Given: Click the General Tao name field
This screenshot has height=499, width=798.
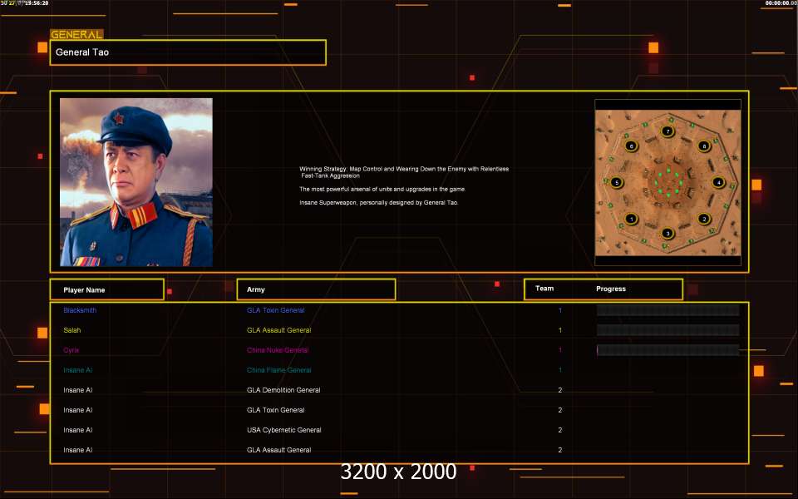Looking at the screenshot, I should coord(188,52).
